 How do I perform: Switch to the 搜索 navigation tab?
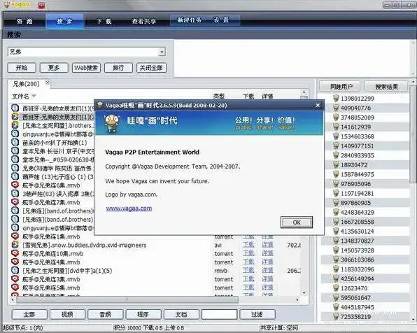pos(64,21)
